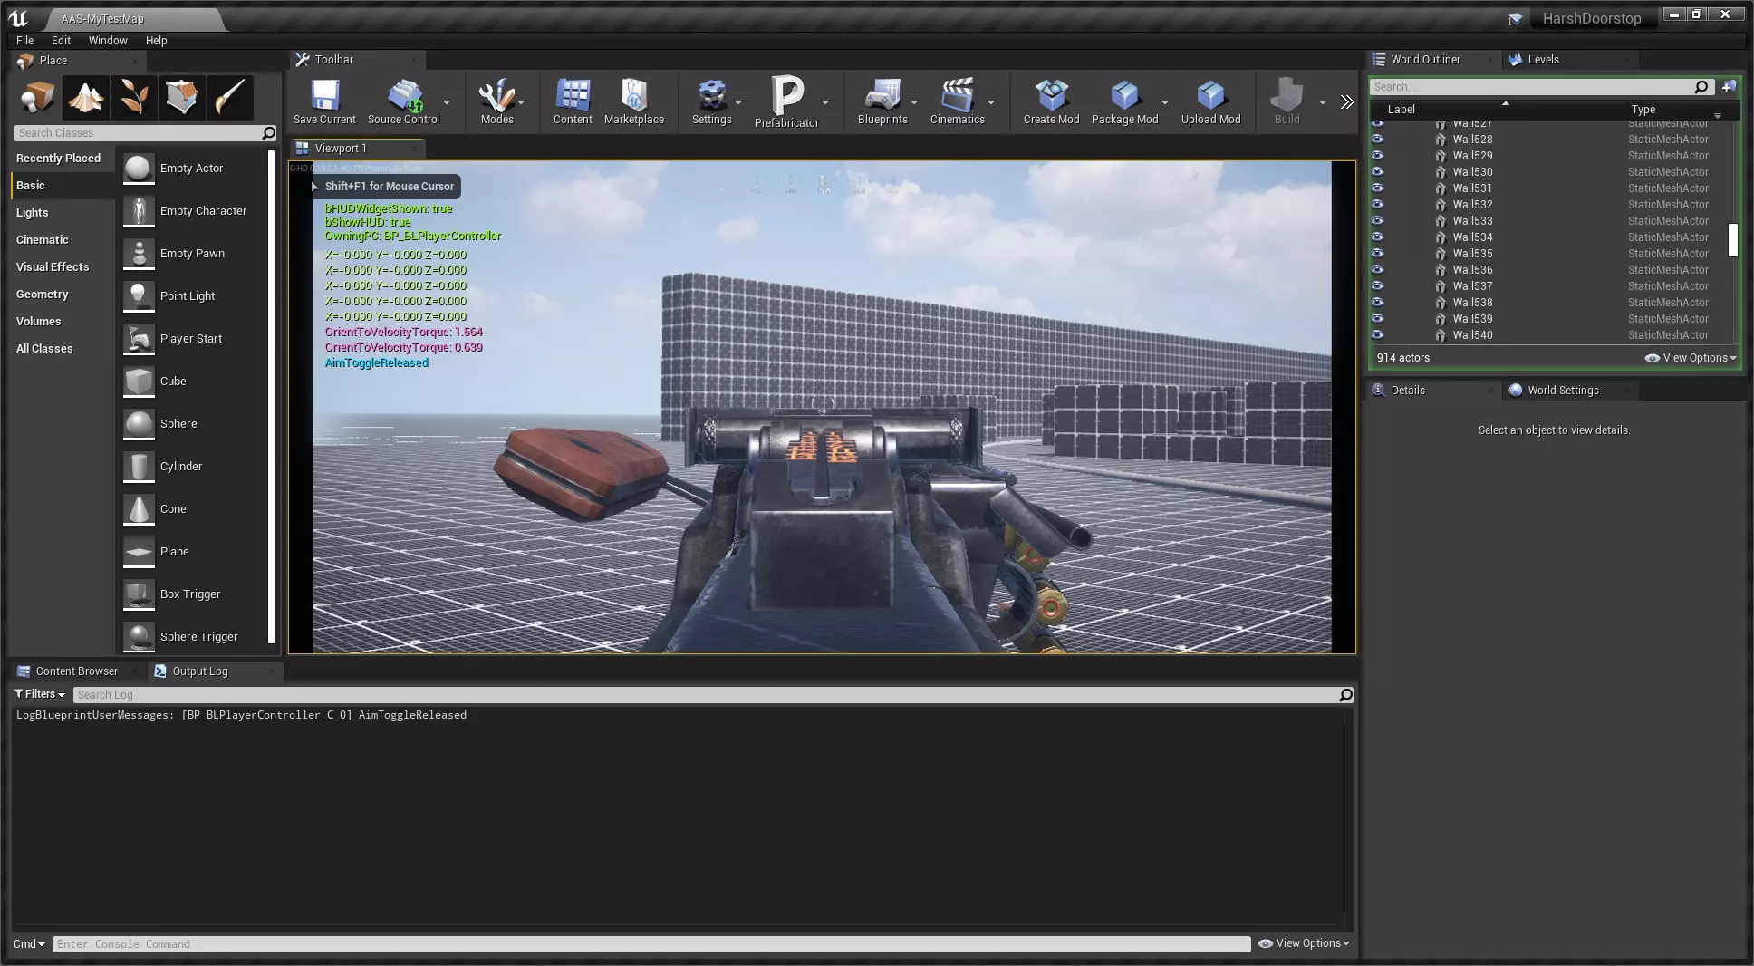Open the Cmd console type dropdown
The width and height of the screenshot is (1754, 966).
click(29, 944)
